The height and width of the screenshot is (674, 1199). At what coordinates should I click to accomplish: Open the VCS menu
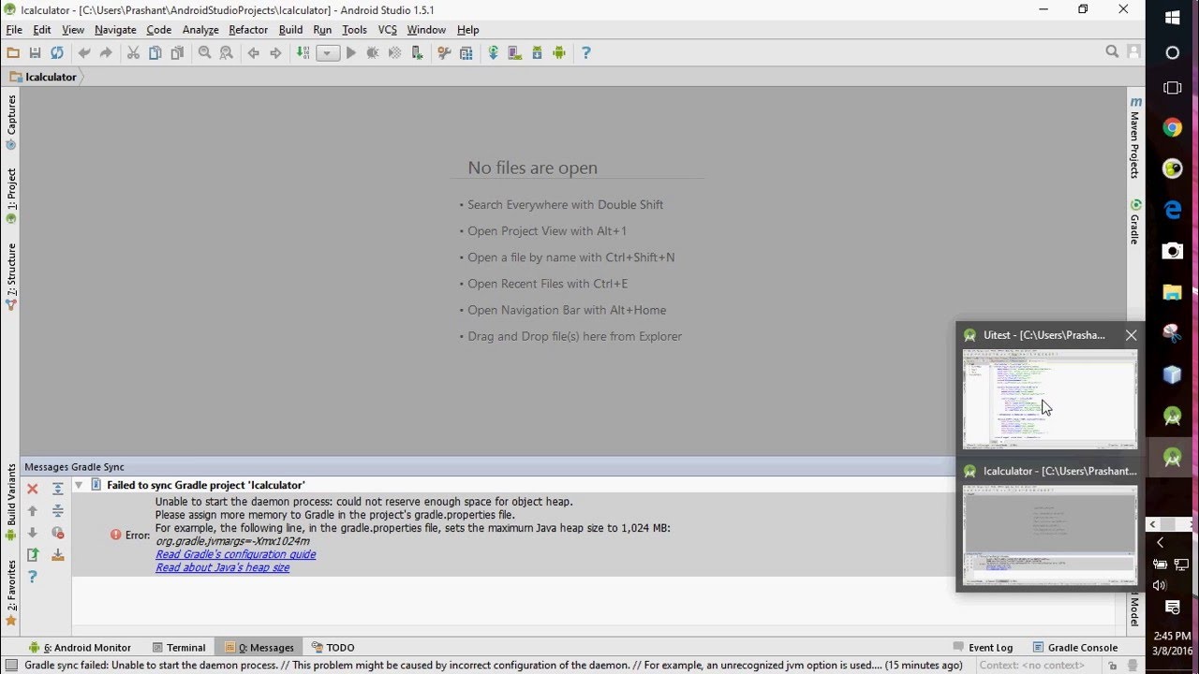[x=388, y=30]
